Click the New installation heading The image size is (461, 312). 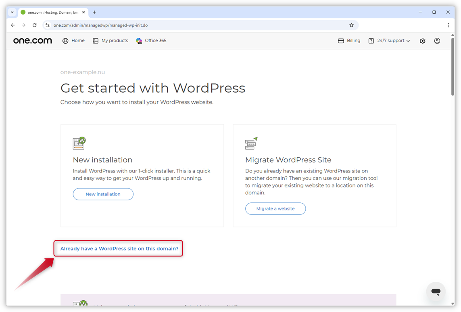point(102,160)
